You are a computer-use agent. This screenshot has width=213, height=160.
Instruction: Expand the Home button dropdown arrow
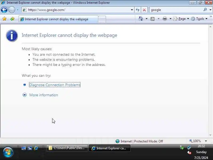coord(146,19)
